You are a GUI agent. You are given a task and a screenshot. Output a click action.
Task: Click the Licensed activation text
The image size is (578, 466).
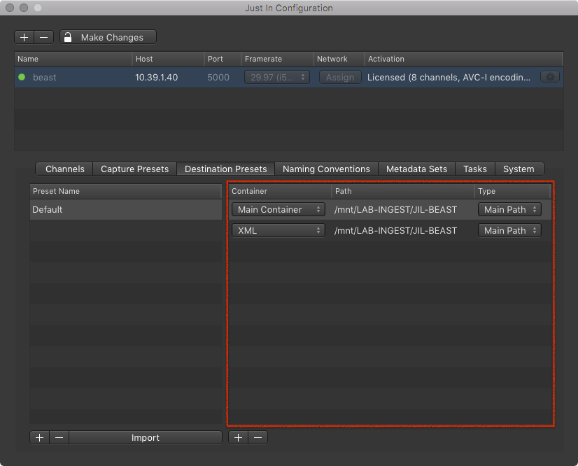click(x=449, y=78)
